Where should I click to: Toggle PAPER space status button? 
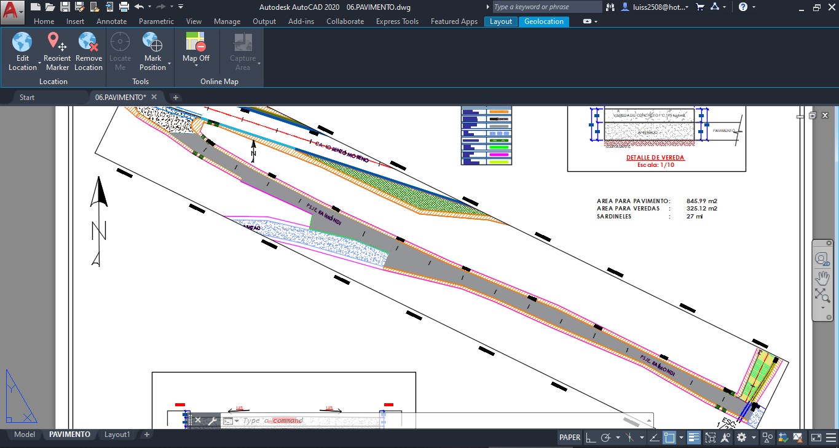pos(570,438)
